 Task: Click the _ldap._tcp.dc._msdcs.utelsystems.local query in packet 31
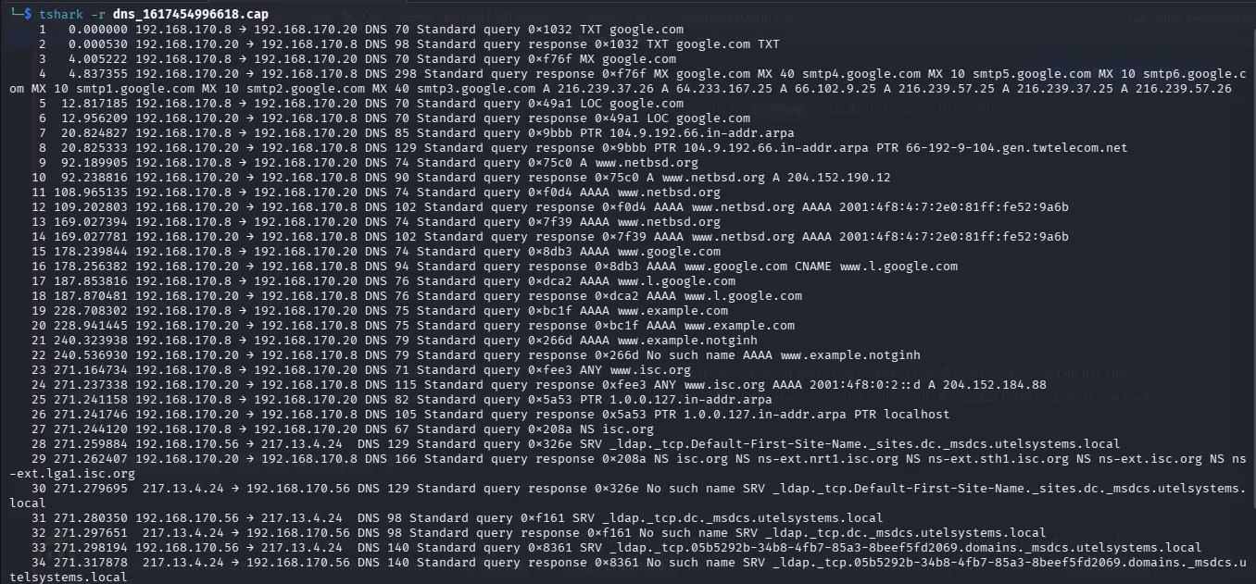pos(743,518)
